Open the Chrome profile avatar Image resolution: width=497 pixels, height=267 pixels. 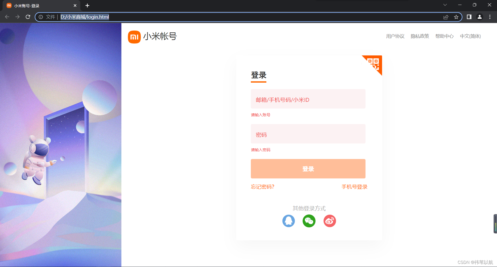point(480,17)
